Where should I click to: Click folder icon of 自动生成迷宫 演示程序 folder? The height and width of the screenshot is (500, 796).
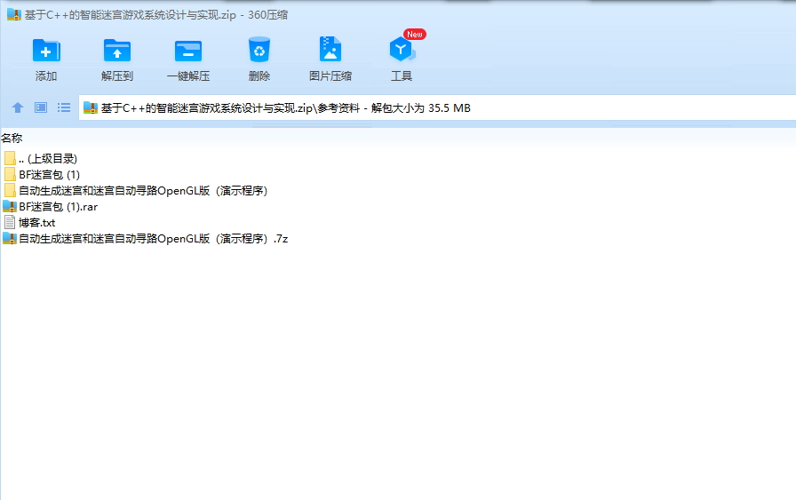(10, 190)
